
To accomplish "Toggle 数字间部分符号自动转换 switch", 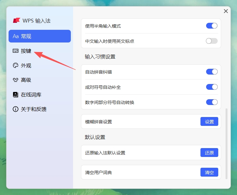I will pos(212,102).
